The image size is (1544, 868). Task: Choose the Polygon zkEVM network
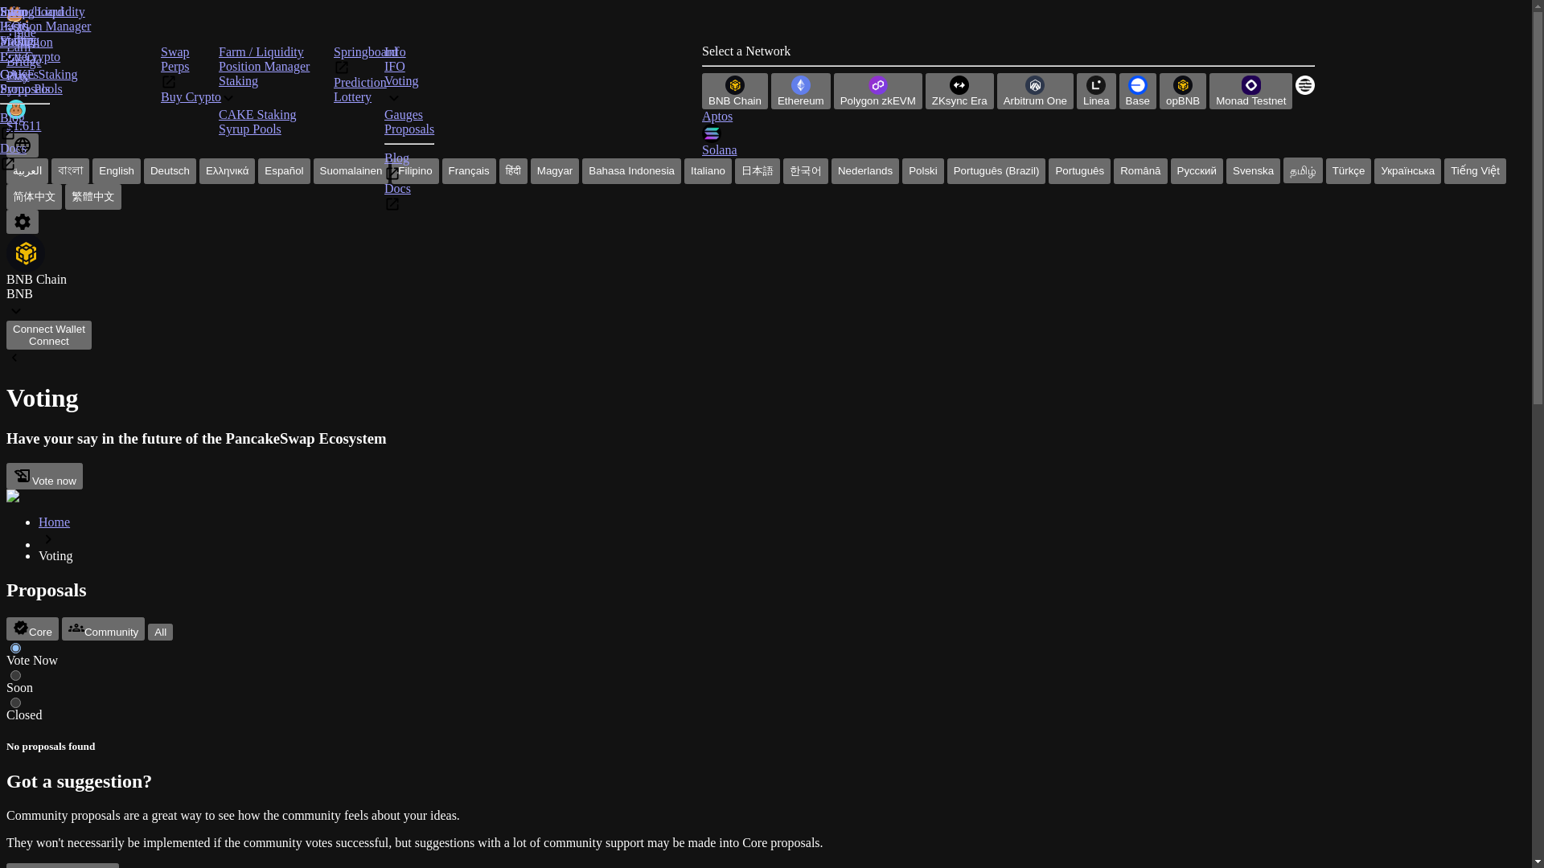tap(877, 91)
